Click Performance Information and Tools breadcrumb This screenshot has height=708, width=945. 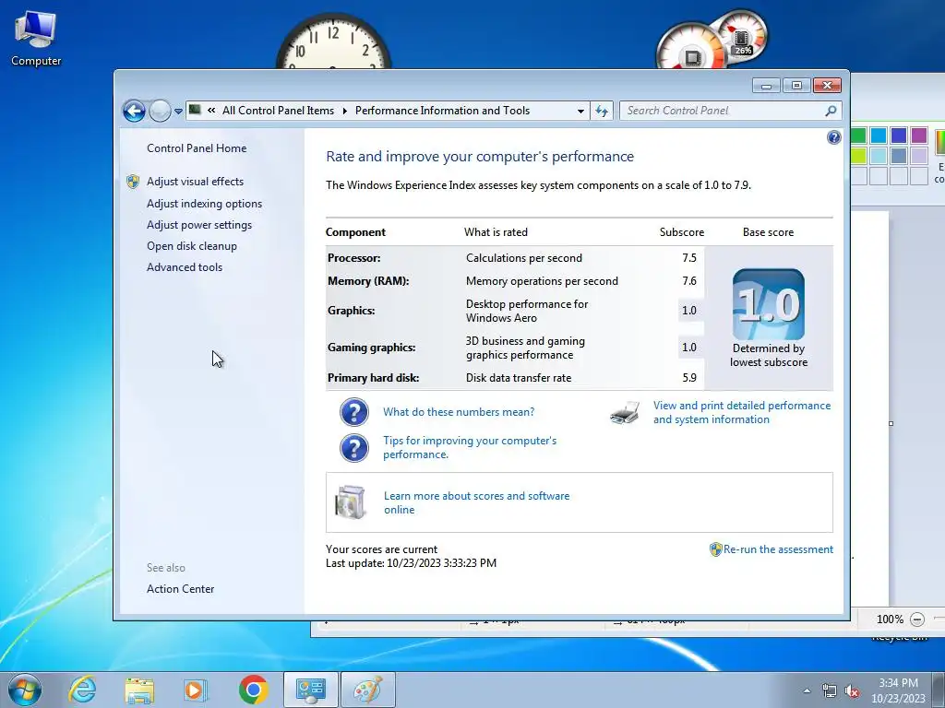[x=442, y=111]
